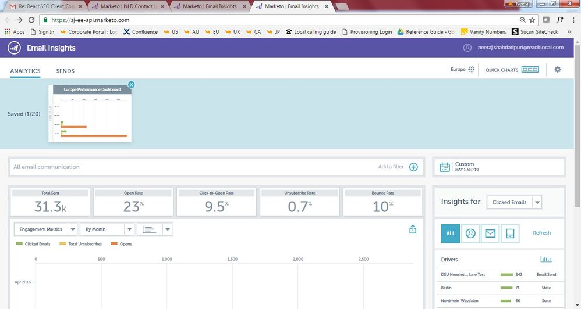The height and width of the screenshot is (309, 581).
Task: Select the people audience insights filter
Action: [x=470, y=233]
